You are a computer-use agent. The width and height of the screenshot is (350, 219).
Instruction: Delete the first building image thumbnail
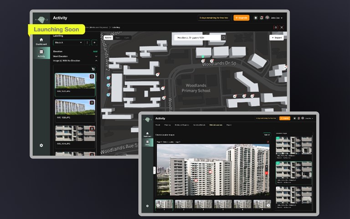pos(92,76)
